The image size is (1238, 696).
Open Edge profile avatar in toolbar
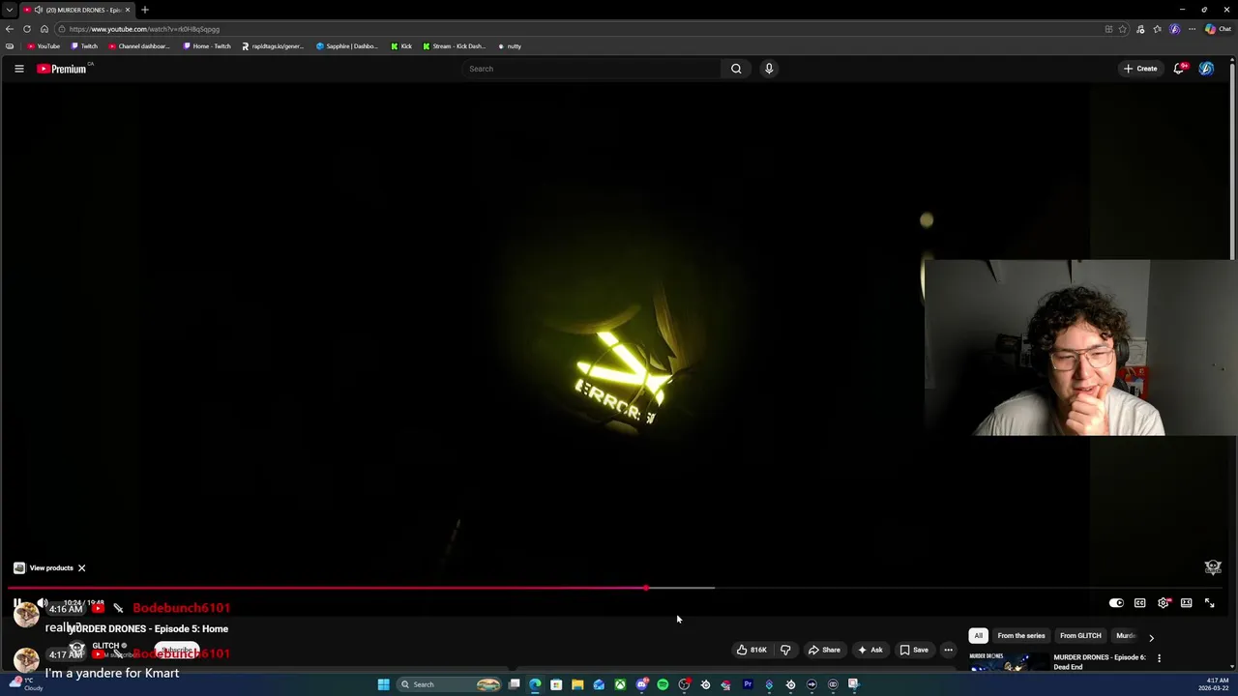1175,29
